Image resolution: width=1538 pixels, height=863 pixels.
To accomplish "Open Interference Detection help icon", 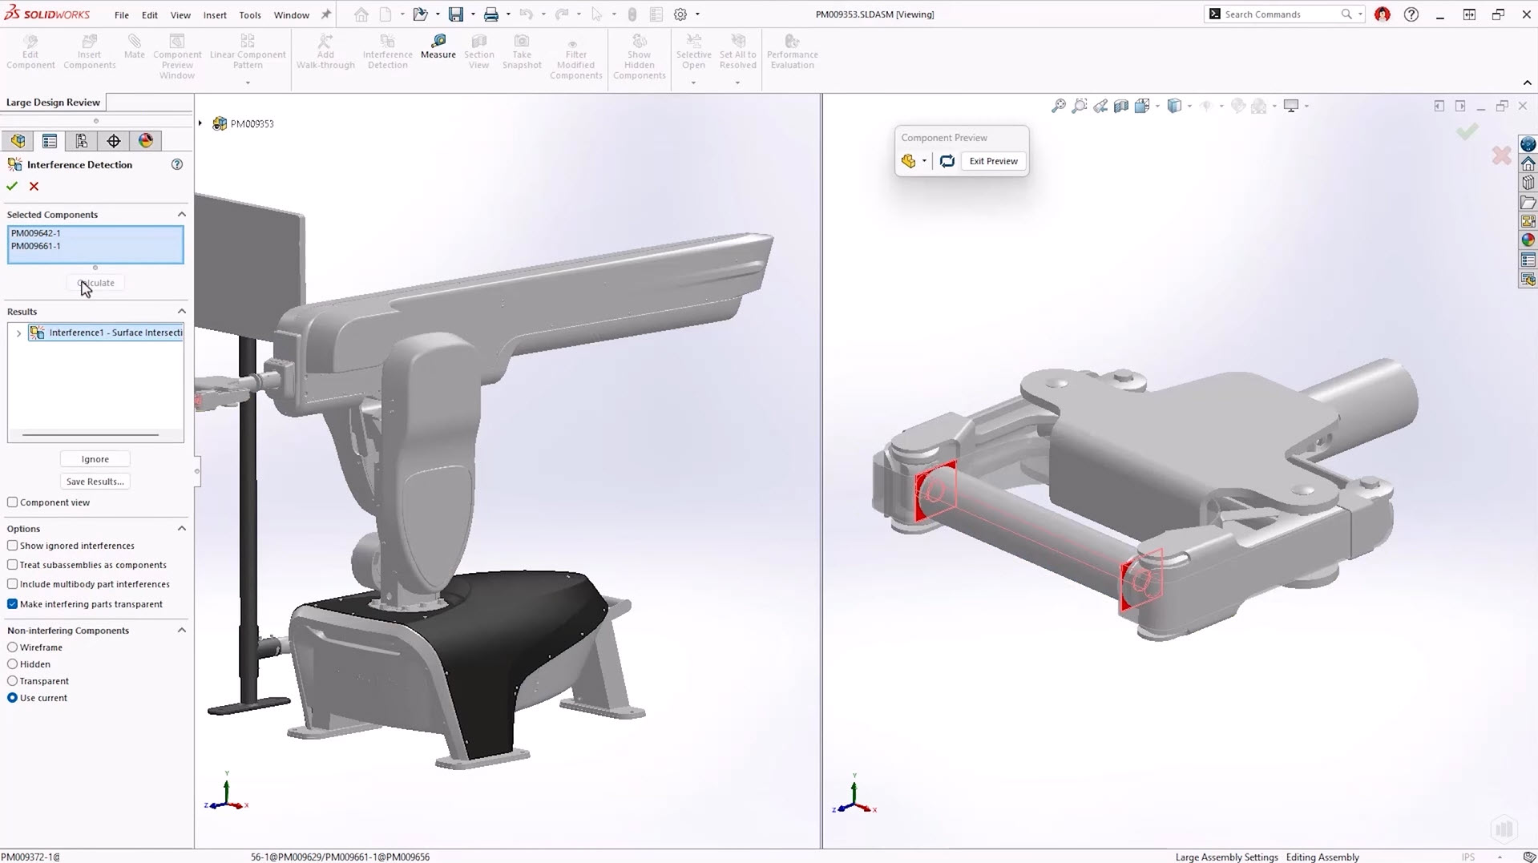I will [x=177, y=164].
